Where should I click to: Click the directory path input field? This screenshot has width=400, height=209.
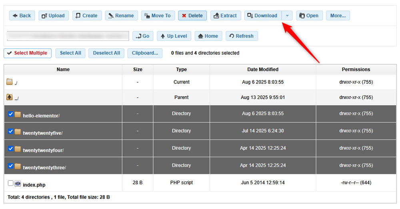pos(68,36)
